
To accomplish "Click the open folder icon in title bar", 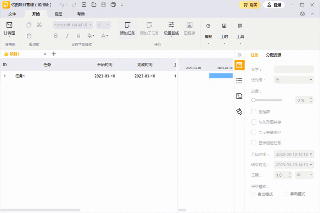I will coord(94,5).
